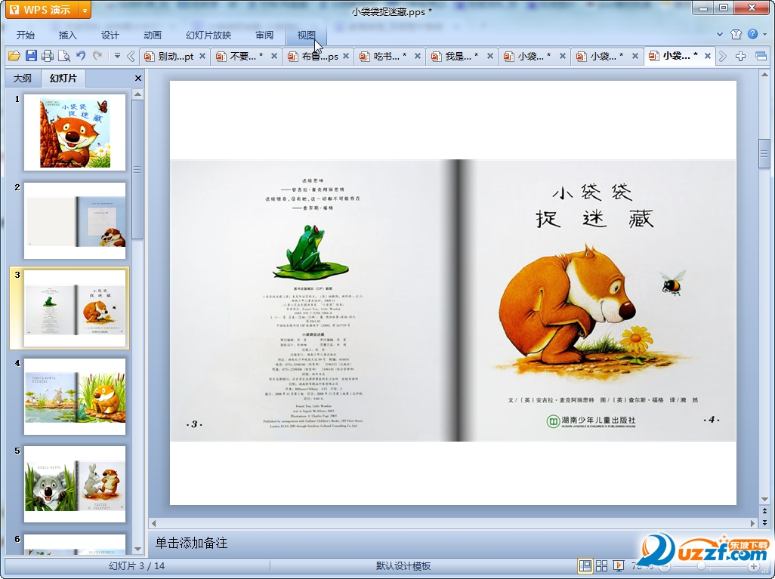
Task: Click 单击添加备注 notes field
Action: pos(452,543)
